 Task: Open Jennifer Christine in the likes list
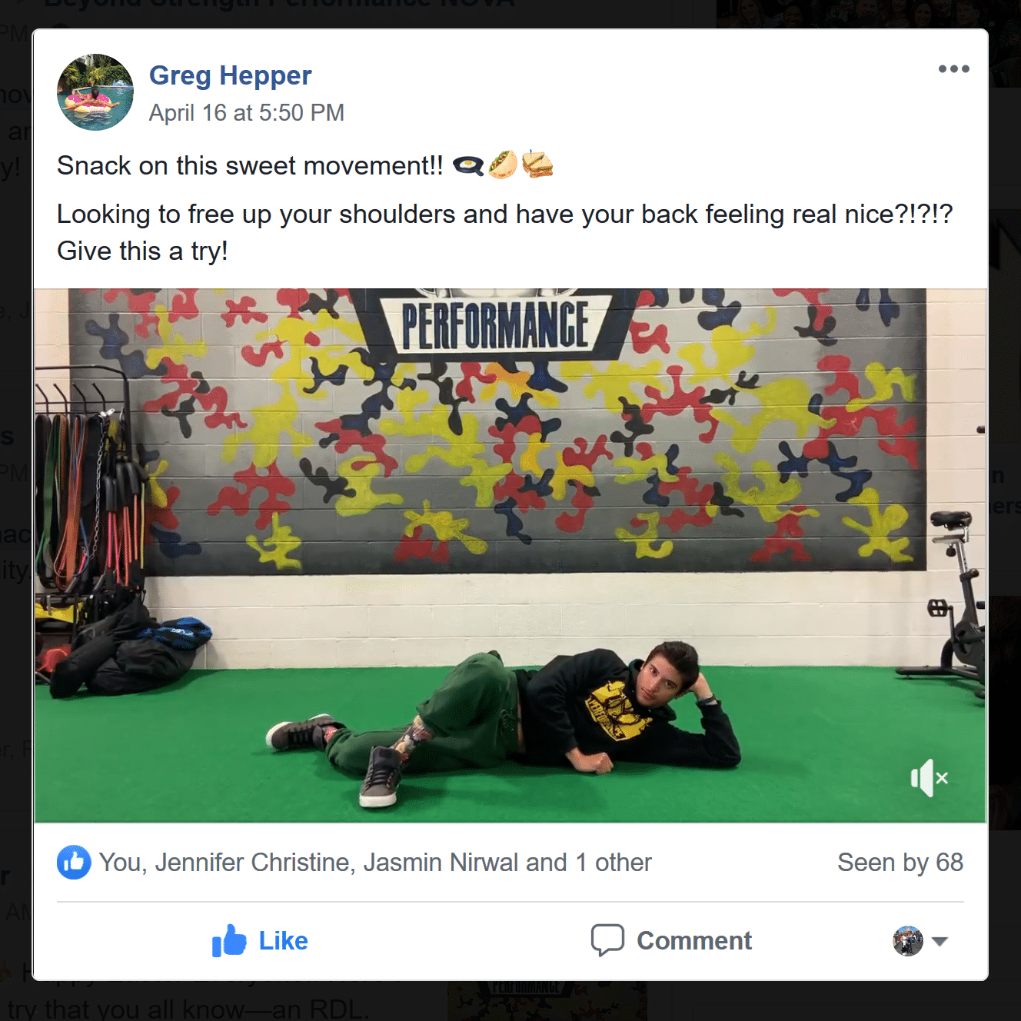click(253, 863)
